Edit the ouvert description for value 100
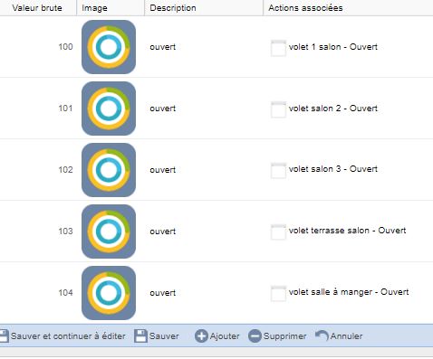The width and height of the screenshot is (433, 359). tap(163, 47)
